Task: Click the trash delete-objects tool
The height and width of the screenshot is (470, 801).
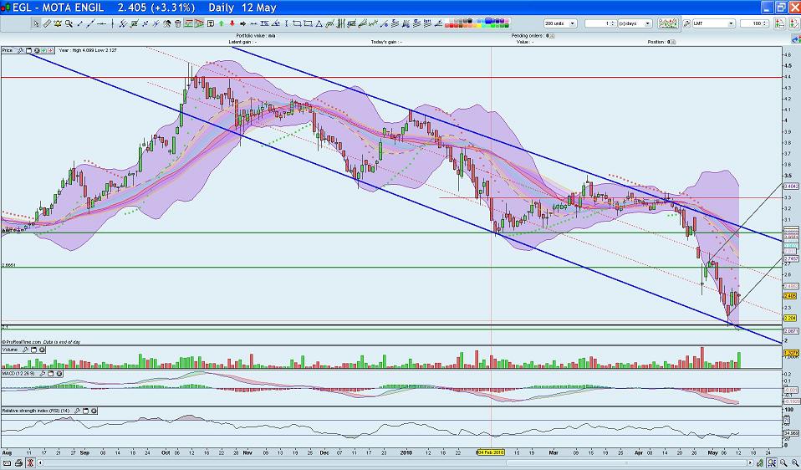Action: point(178,23)
